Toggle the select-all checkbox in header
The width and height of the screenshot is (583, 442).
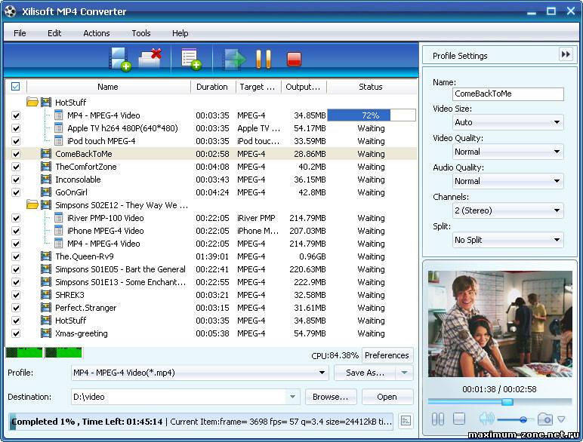point(15,86)
